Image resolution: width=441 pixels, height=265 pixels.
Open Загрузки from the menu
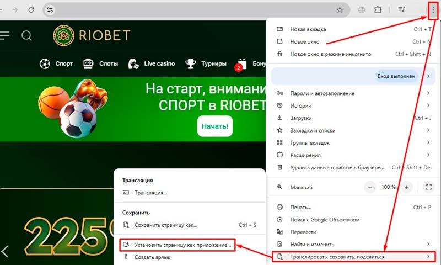point(354,118)
